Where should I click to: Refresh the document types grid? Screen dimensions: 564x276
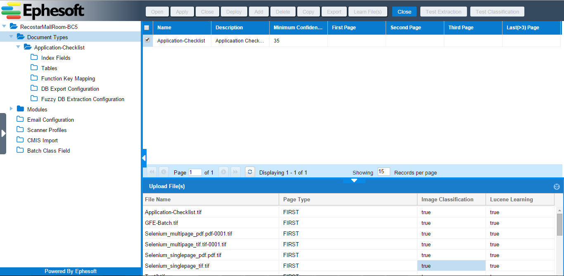250,172
